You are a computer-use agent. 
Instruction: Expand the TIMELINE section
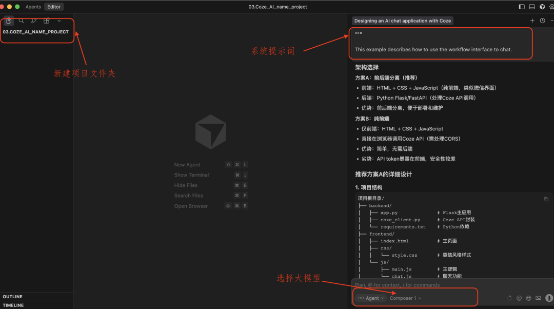point(36,305)
